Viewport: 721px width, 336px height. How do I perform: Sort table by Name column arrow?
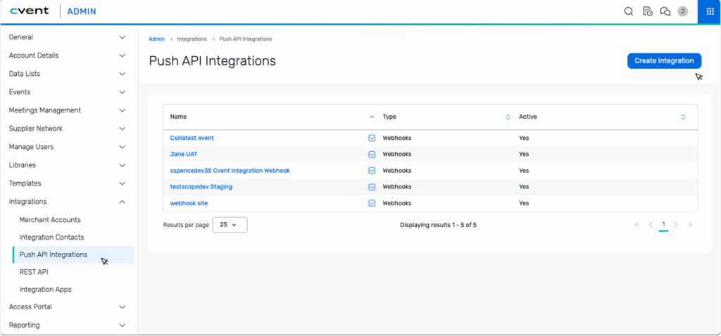point(372,117)
